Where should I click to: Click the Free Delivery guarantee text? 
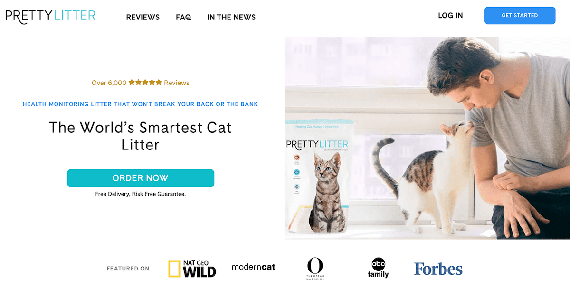tap(141, 194)
